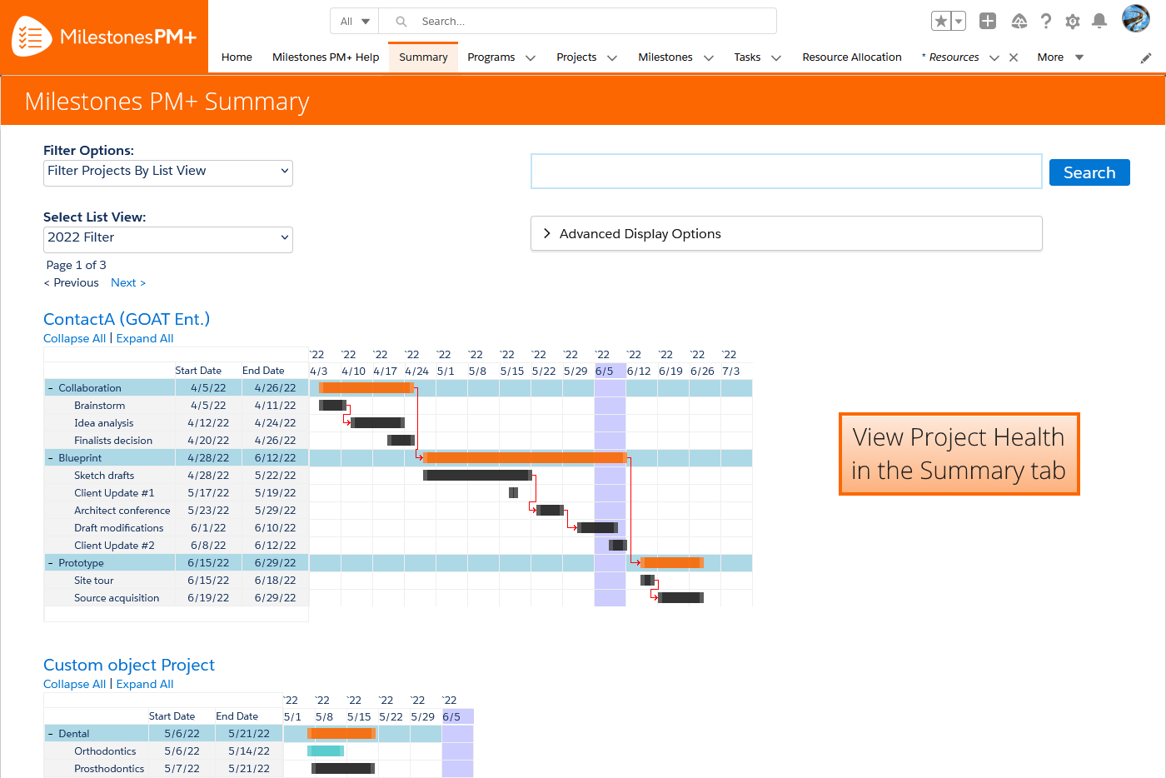
Task: Go to the next page with Next
Action: [127, 282]
